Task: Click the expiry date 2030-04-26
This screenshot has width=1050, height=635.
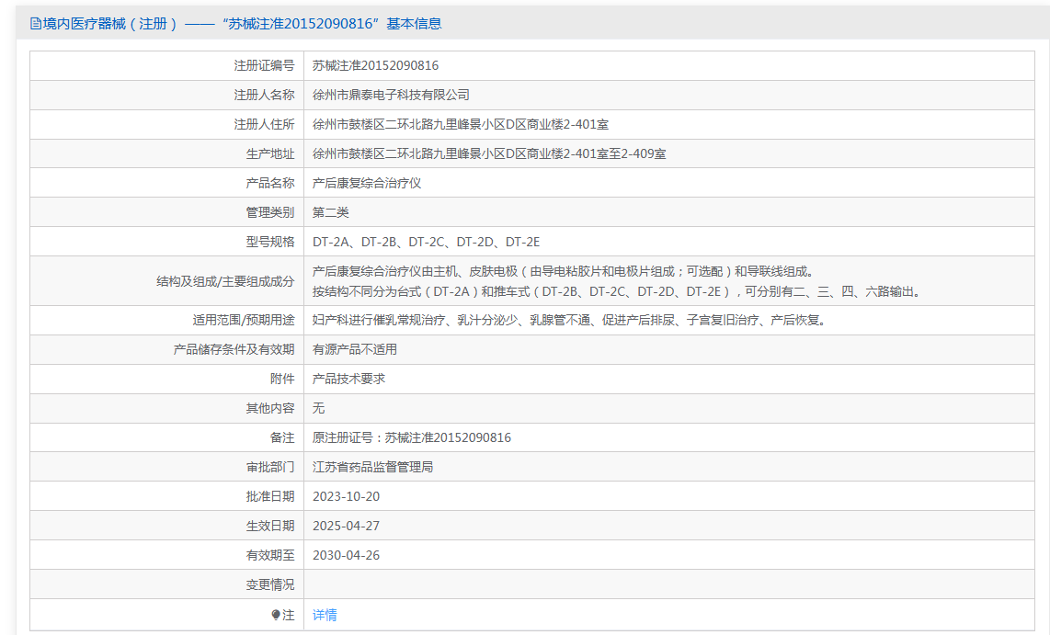Action: (x=347, y=555)
